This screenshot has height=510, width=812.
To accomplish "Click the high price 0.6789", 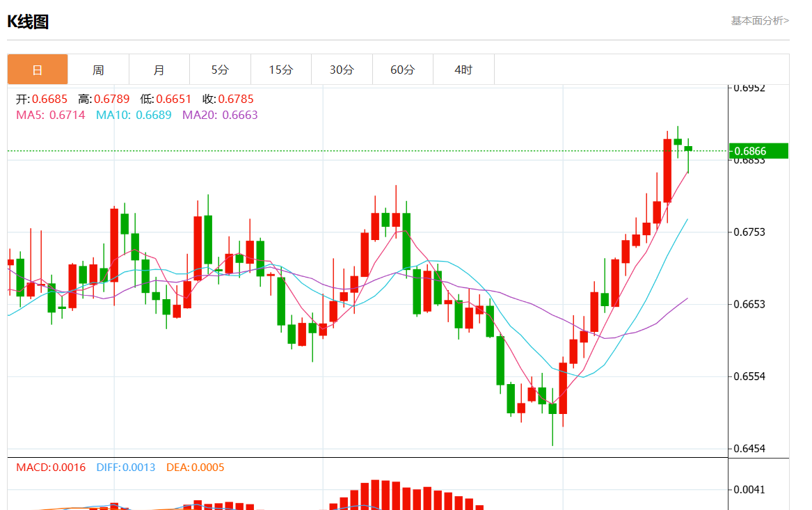I will click(112, 99).
